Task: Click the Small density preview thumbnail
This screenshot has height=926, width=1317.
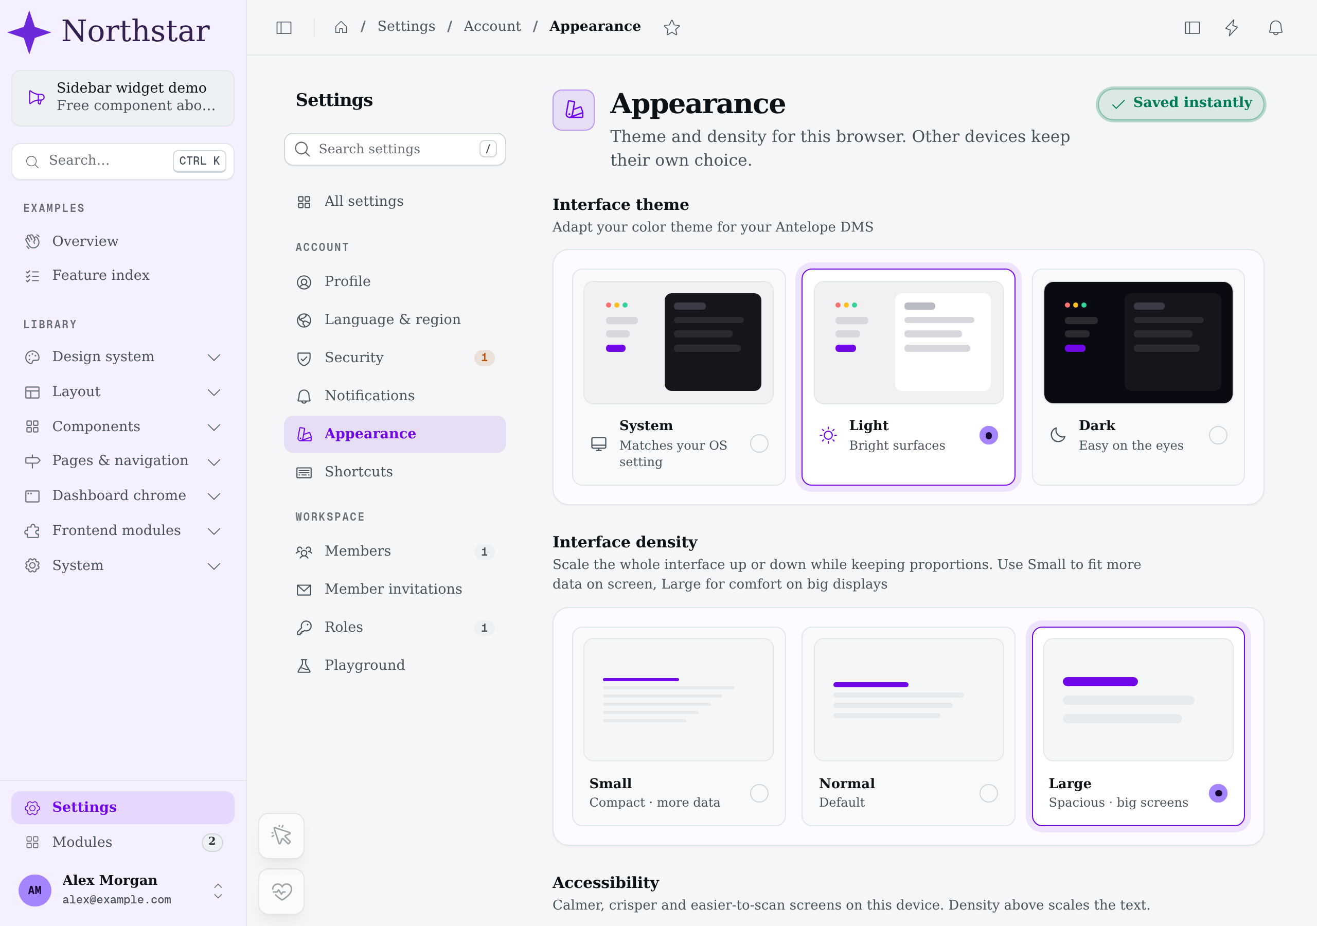Action: point(679,699)
